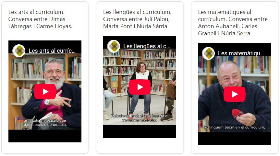Click the heading mentioning Juli Palou and Marta Pont
Image resolution: width=280 pixels, height=156 pixels.
pyautogui.click(x=137, y=19)
